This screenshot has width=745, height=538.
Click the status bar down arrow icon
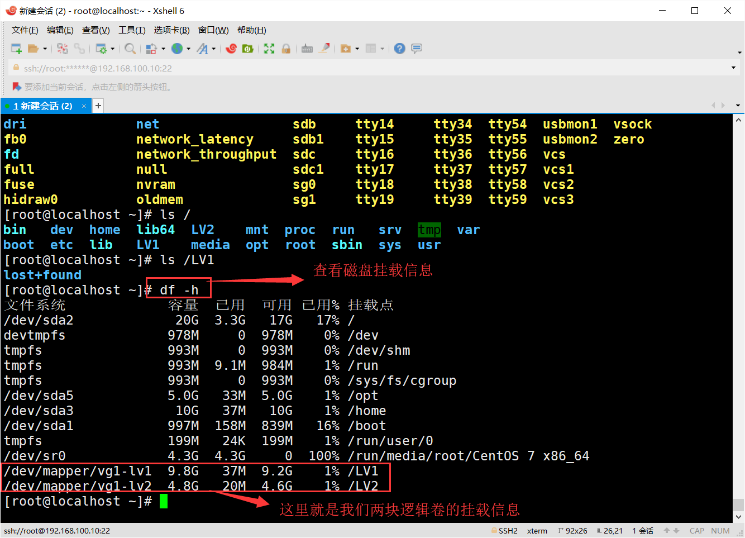(x=676, y=531)
